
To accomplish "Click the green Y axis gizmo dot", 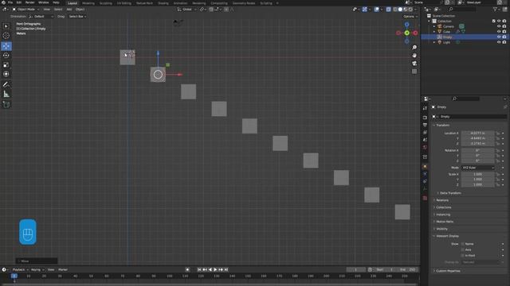I will (407, 33).
